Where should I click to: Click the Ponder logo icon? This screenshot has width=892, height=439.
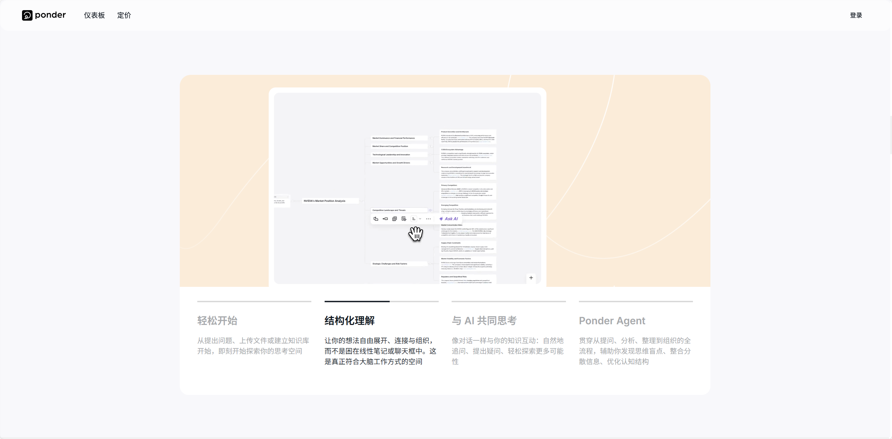27,15
